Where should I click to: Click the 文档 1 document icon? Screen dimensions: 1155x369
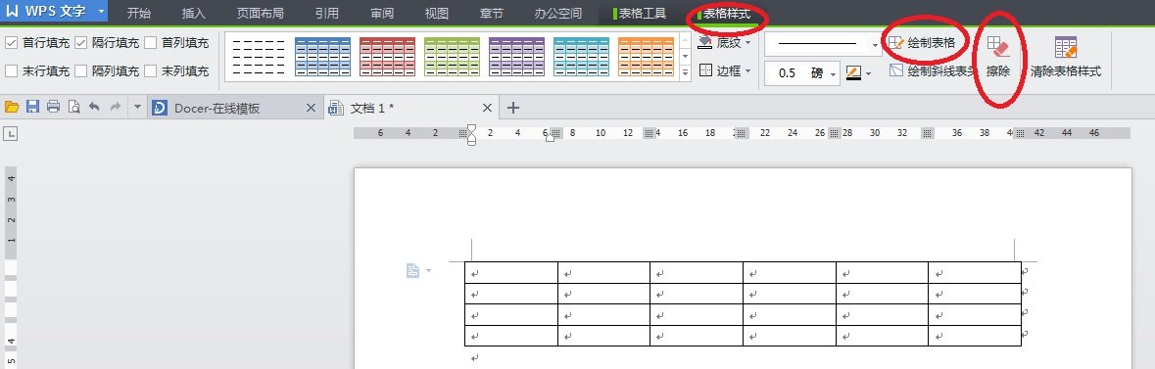click(336, 109)
